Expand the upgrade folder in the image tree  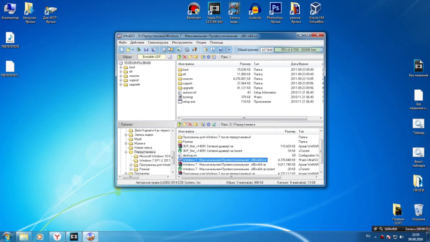click(x=121, y=85)
